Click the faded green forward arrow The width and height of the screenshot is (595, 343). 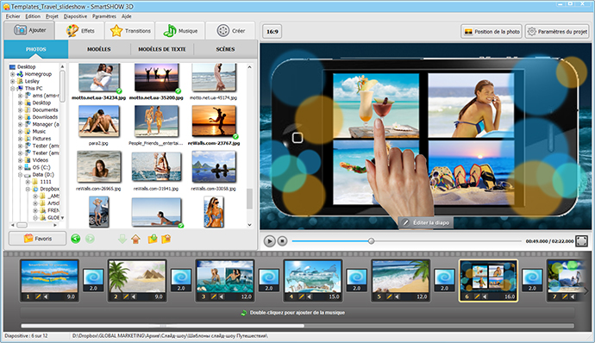click(x=90, y=239)
